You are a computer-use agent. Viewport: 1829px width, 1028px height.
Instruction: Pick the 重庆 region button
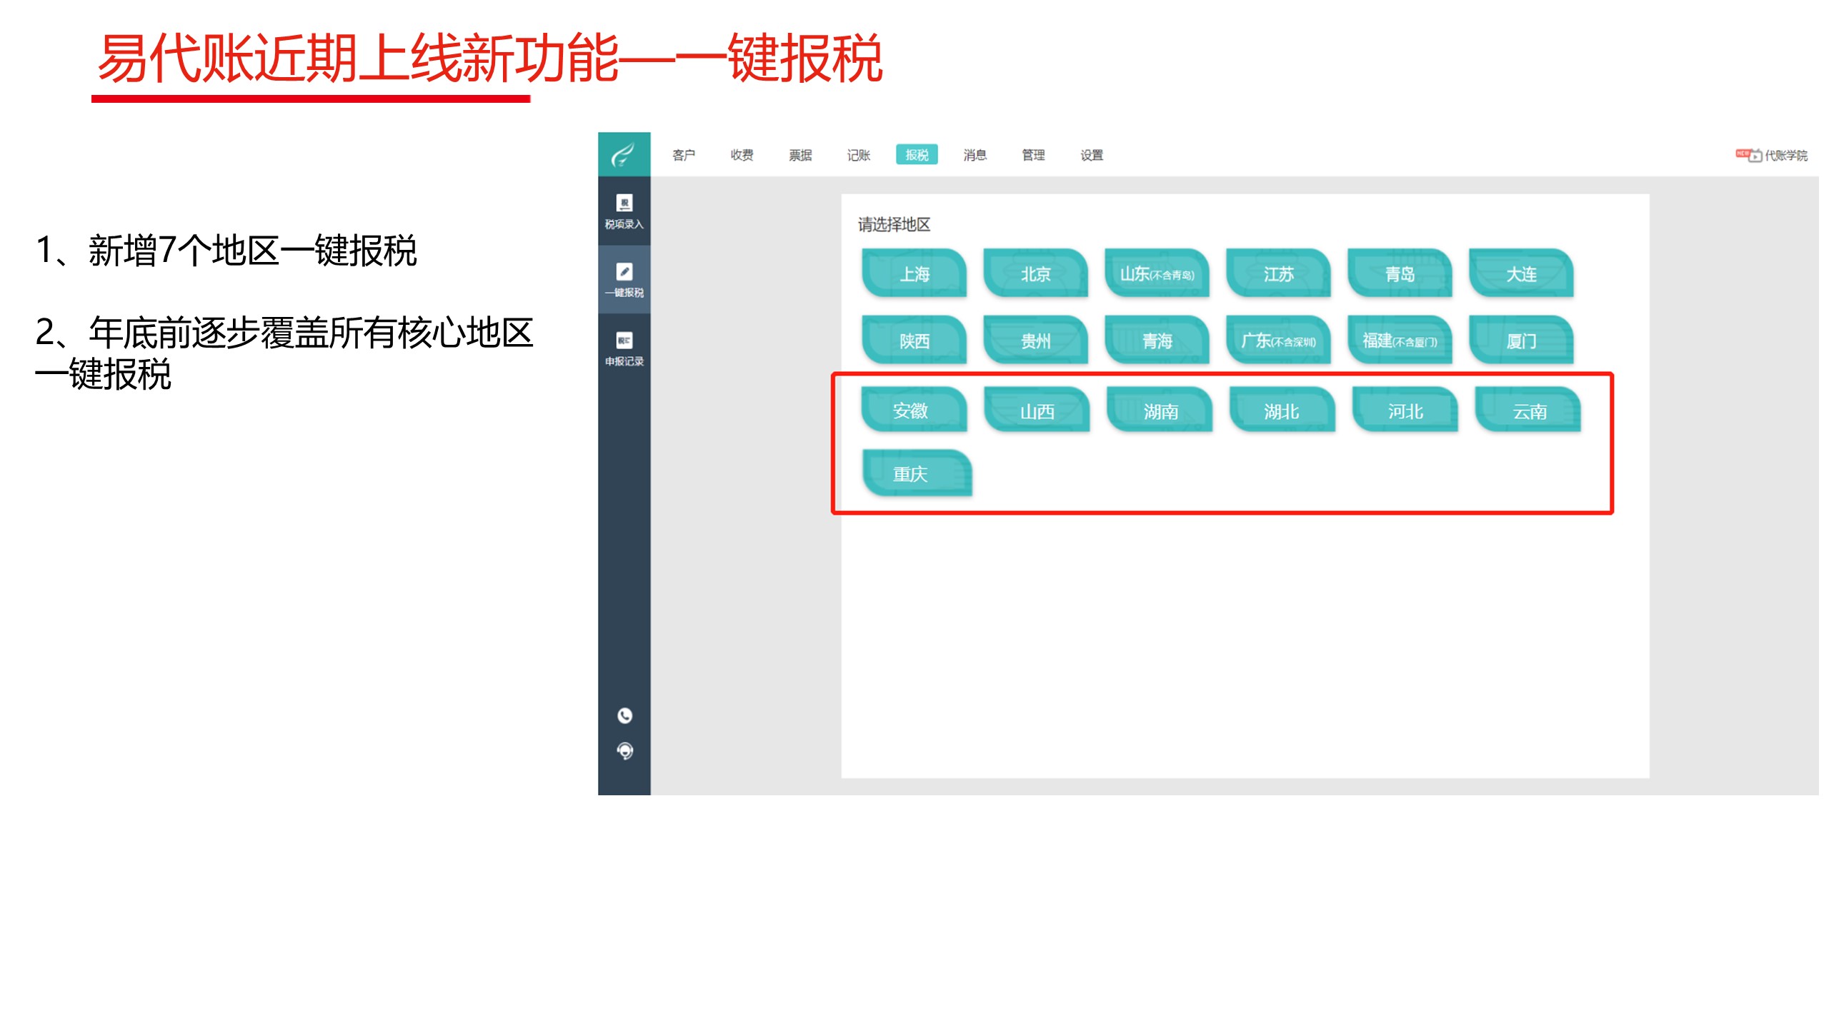[917, 473]
